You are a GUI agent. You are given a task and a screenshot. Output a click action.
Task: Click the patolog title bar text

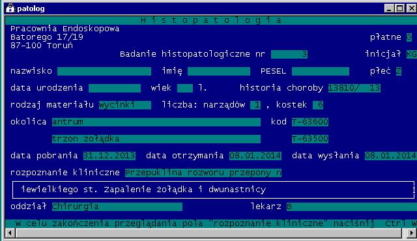(31, 8)
